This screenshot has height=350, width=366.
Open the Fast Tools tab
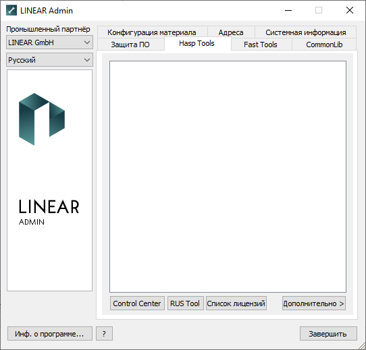pos(261,45)
